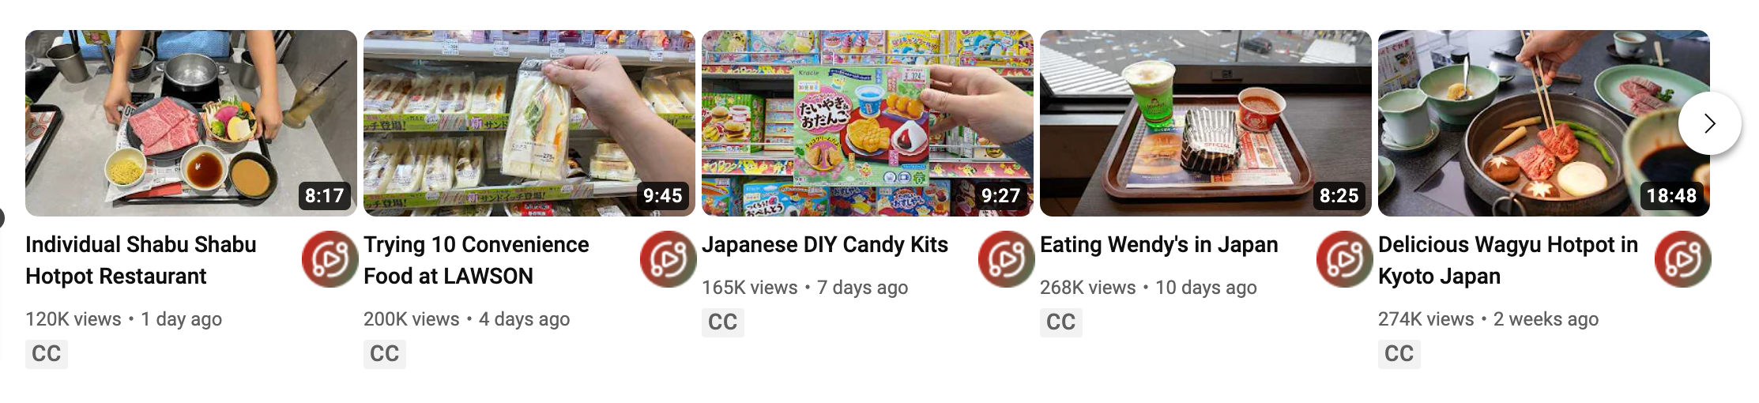Open channel avatar beside DIY Candy Kits video
The image size is (1759, 403).
click(1006, 259)
